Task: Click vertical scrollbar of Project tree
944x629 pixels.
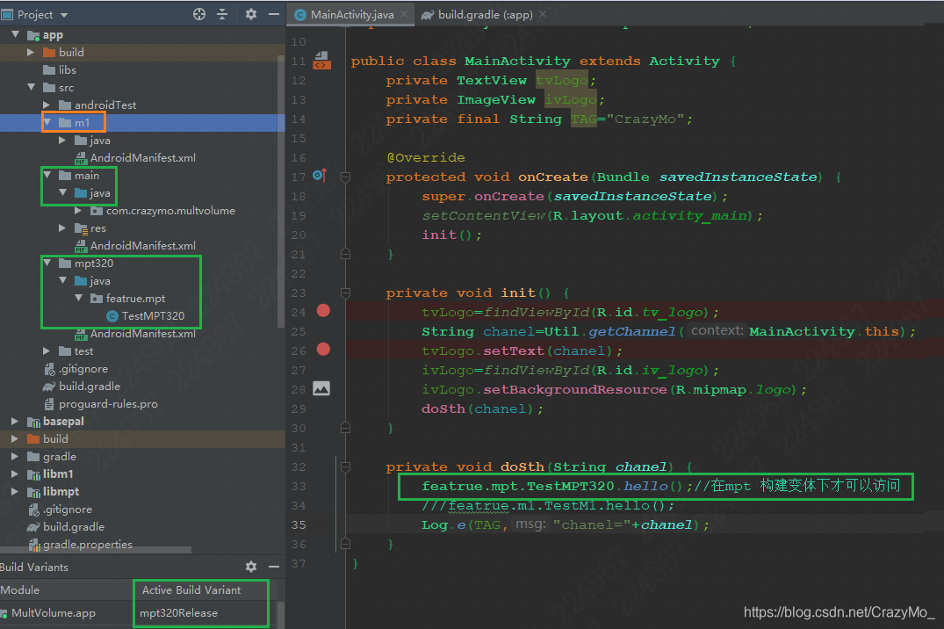Action: (280, 192)
